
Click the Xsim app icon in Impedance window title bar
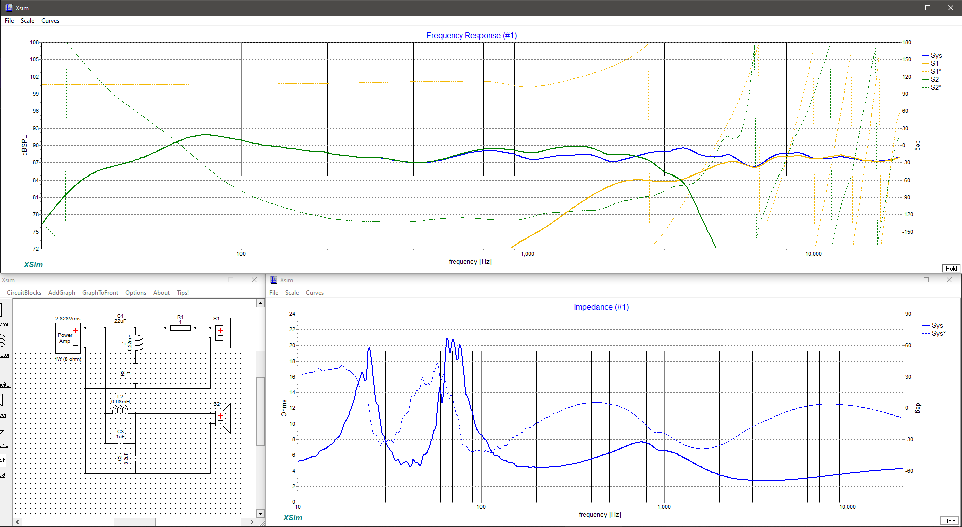point(273,280)
